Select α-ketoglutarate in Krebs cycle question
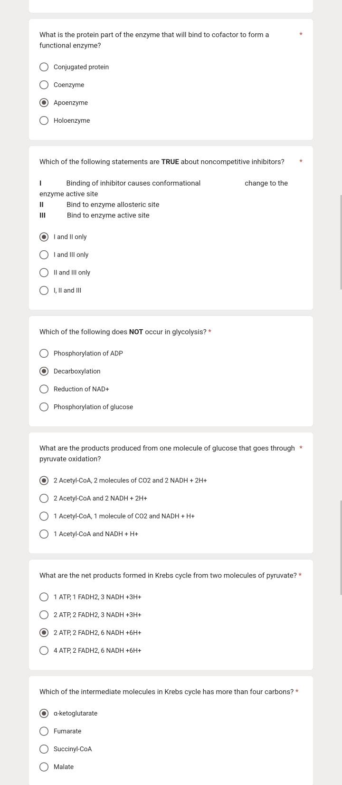The width and height of the screenshot is (342, 785). tap(44, 713)
